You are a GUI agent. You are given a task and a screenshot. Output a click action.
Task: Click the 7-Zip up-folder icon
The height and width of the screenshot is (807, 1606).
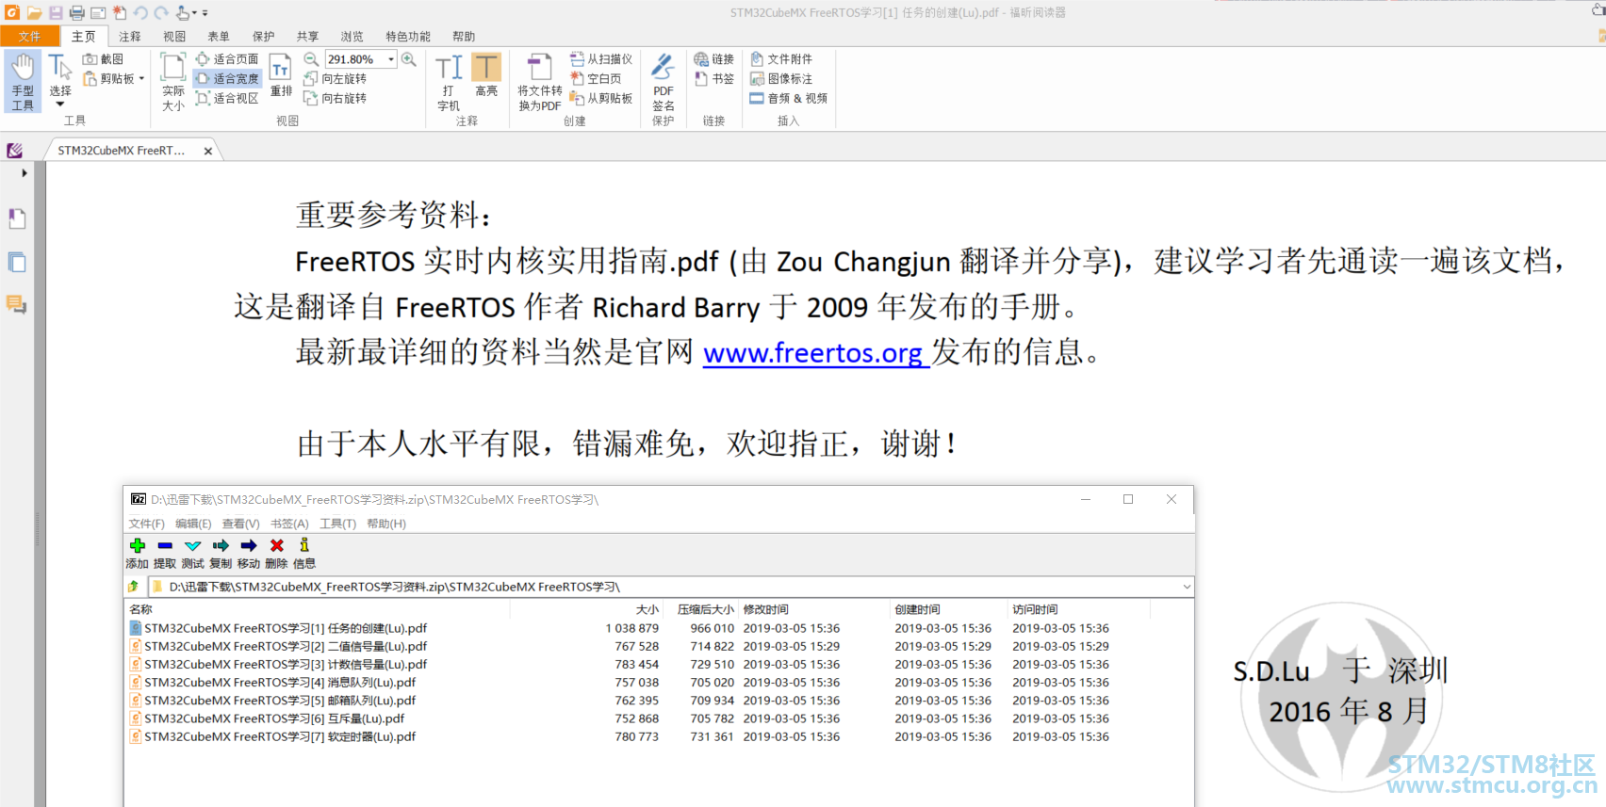[x=134, y=587]
